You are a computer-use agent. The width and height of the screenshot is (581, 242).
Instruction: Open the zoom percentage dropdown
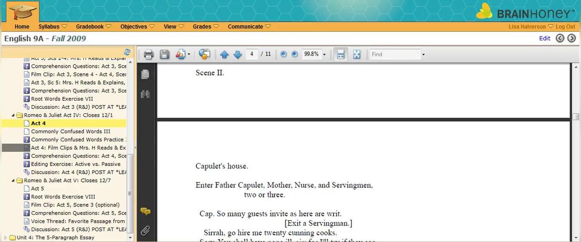[324, 55]
